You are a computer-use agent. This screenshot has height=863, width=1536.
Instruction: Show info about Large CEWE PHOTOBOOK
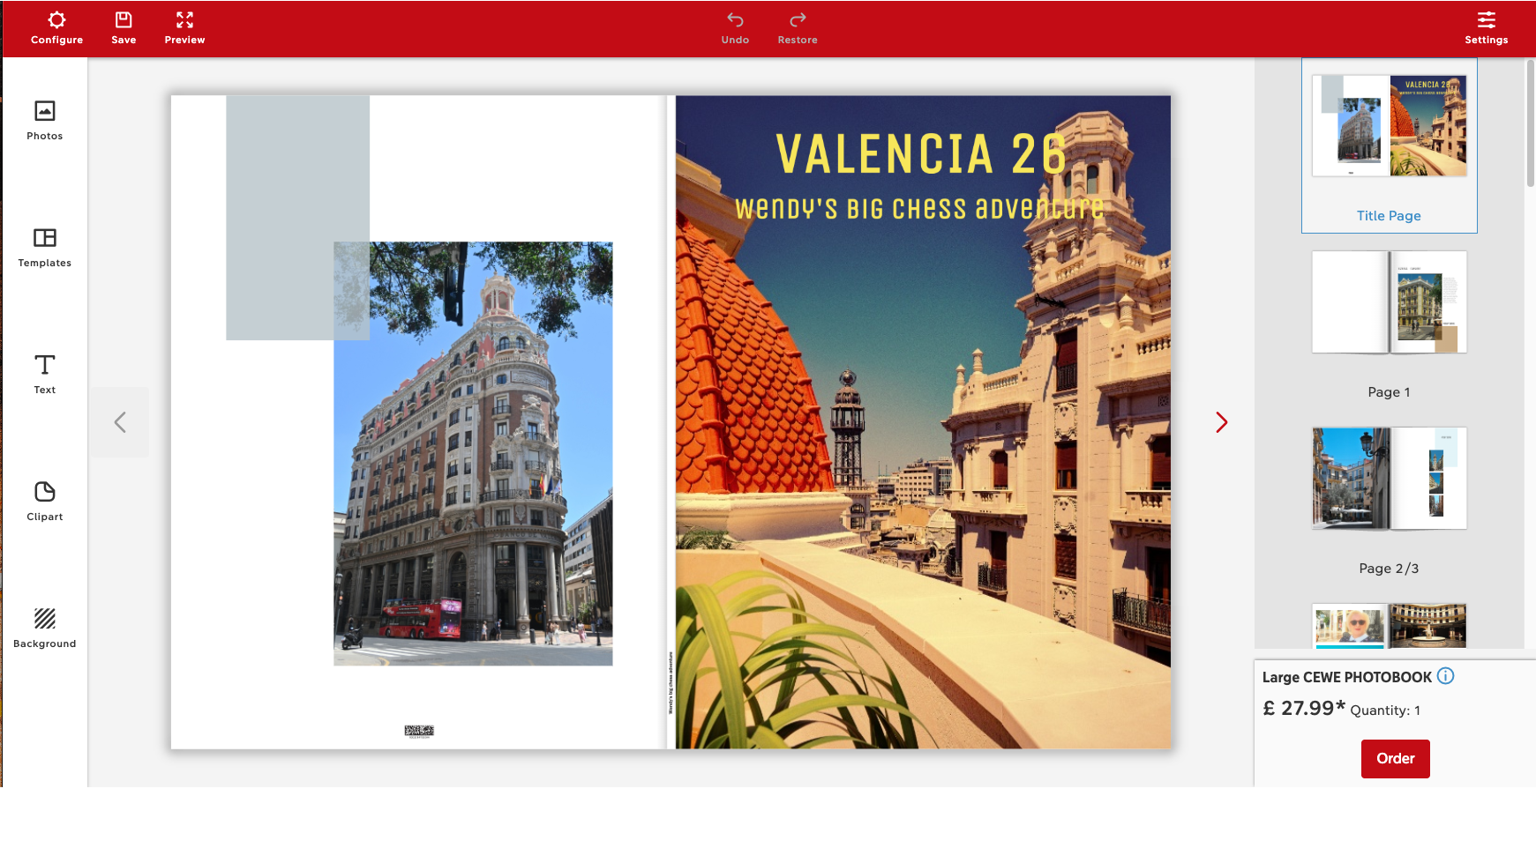tap(1445, 676)
